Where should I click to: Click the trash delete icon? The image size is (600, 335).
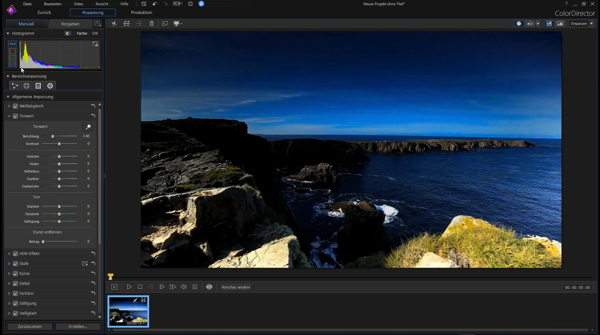151,24
